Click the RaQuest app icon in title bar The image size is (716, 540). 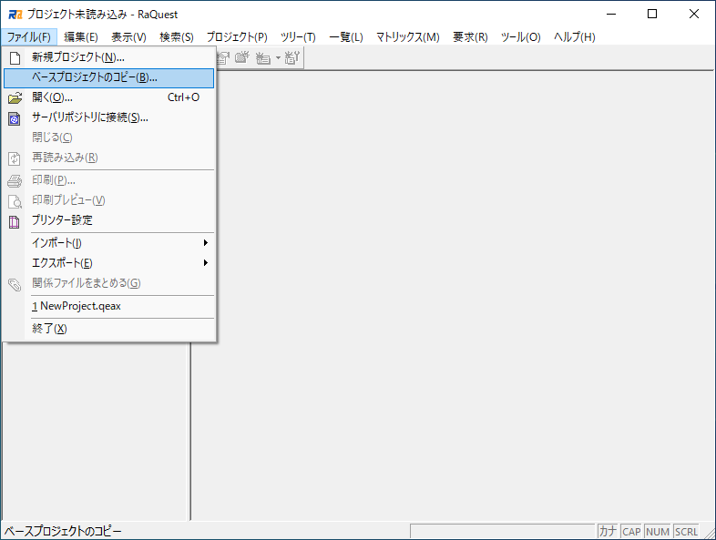click(x=15, y=15)
